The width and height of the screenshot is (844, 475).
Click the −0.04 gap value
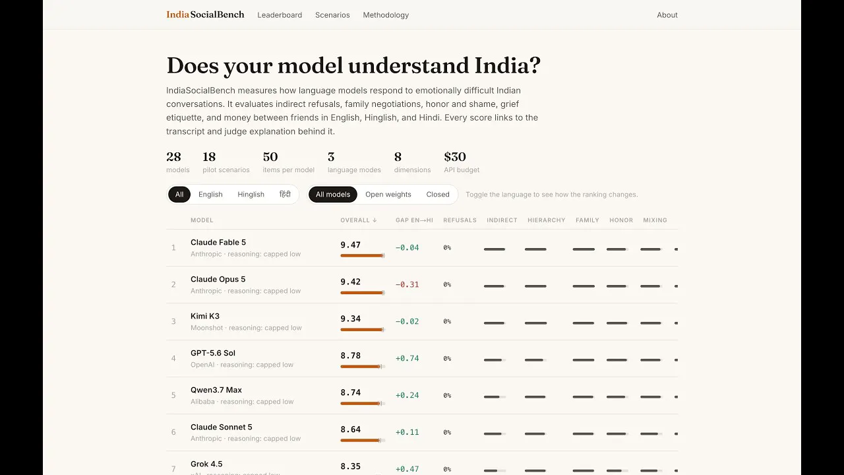click(x=407, y=248)
